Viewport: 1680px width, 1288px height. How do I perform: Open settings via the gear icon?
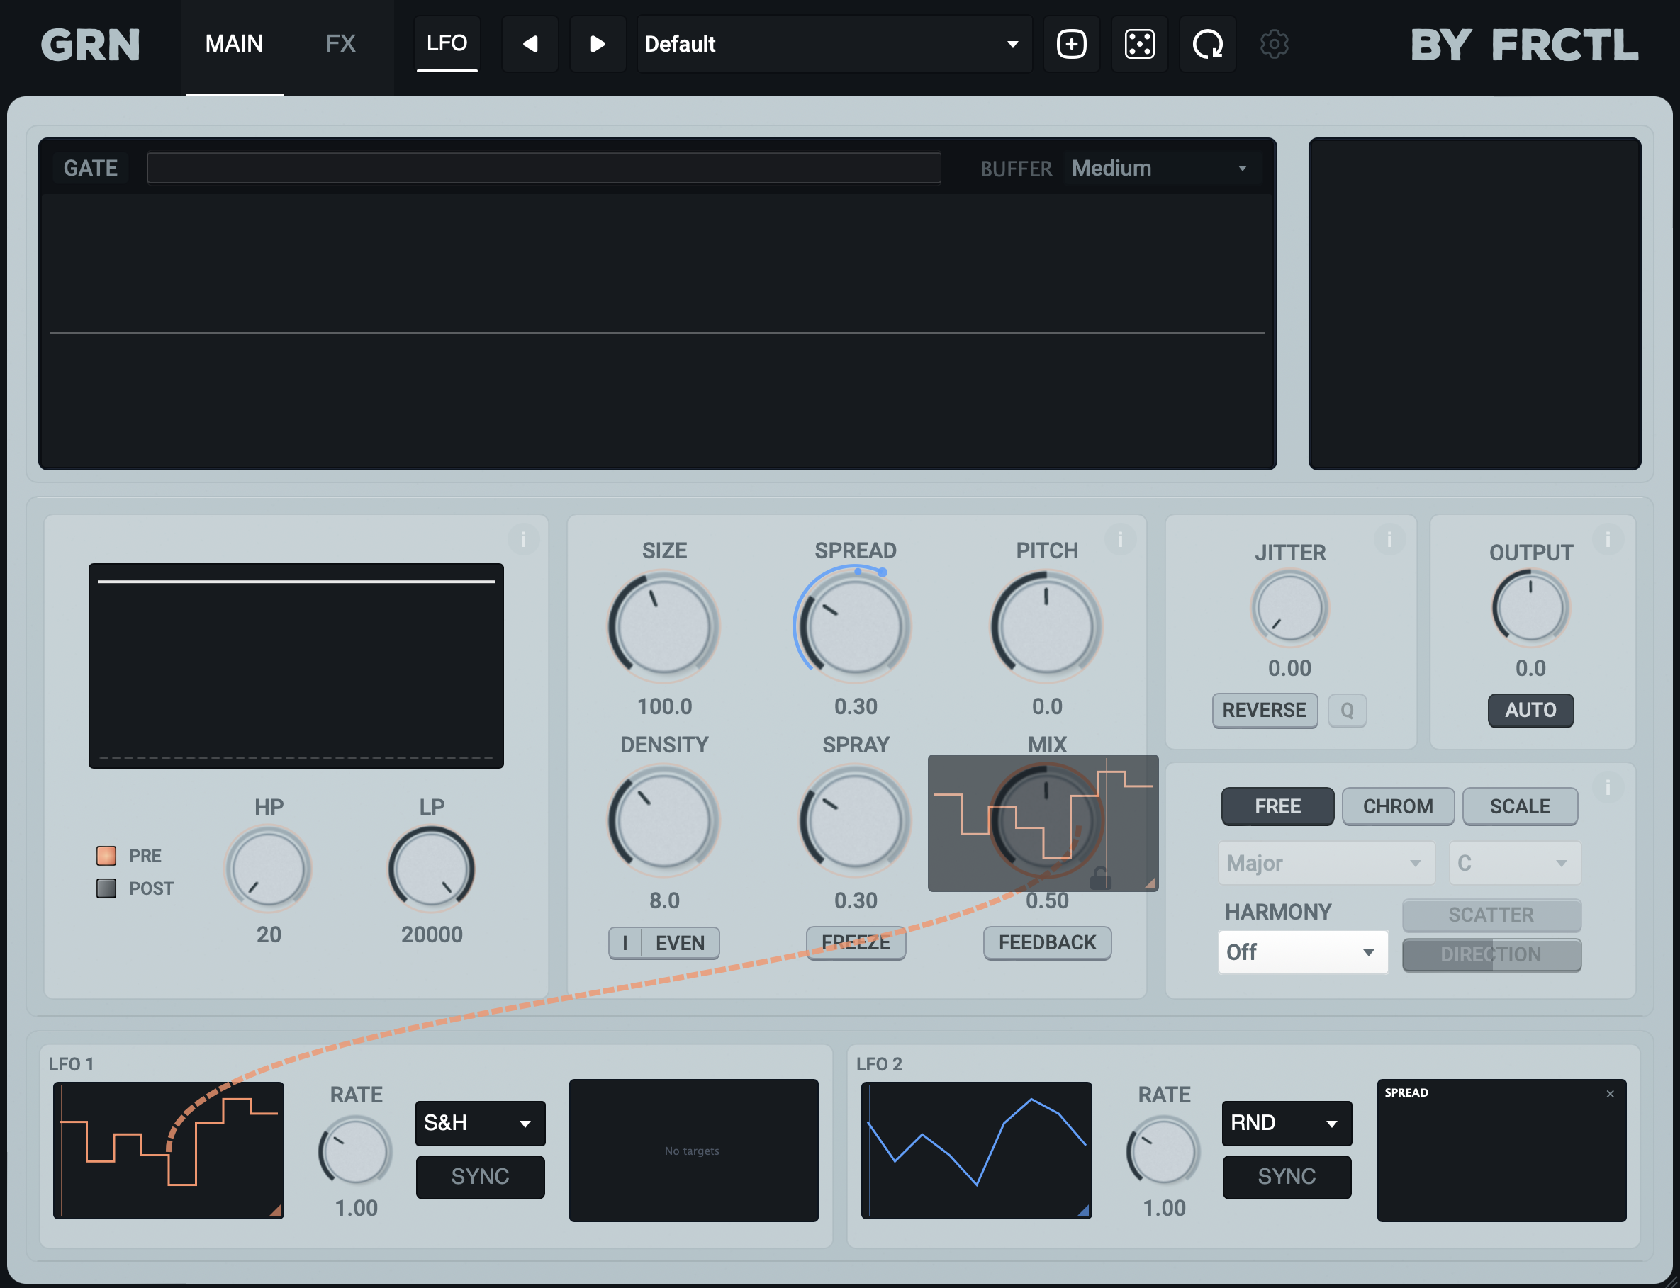click(1275, 45)
